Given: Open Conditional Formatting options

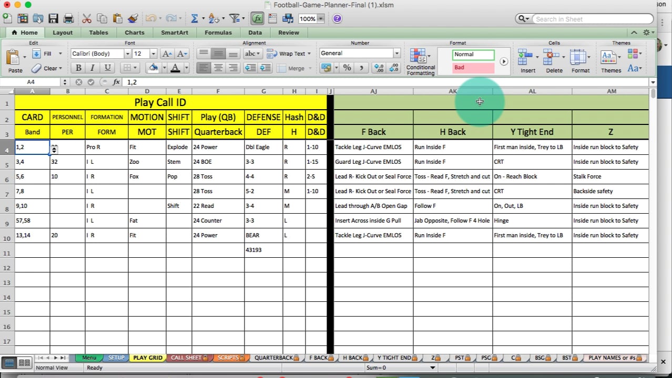Looking at the screenshot, I should tap(420, 62).
